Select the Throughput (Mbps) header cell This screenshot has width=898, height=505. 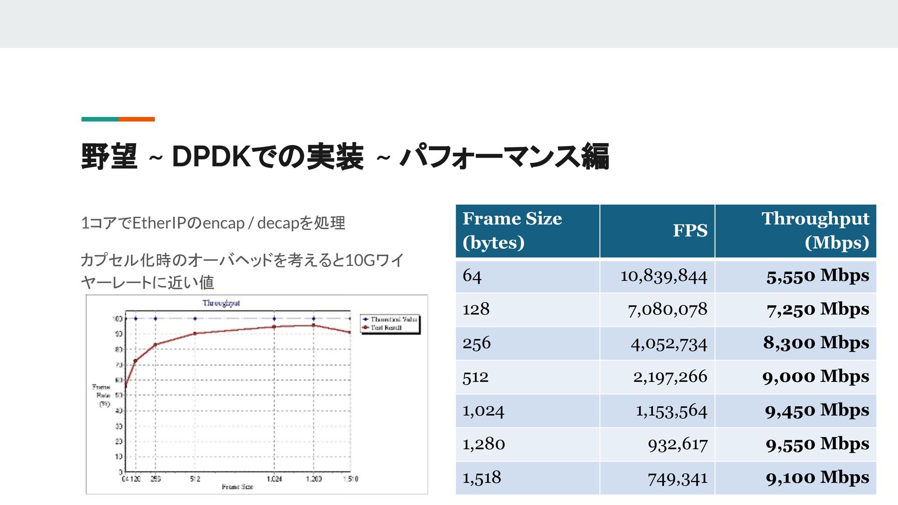(795, 231)
